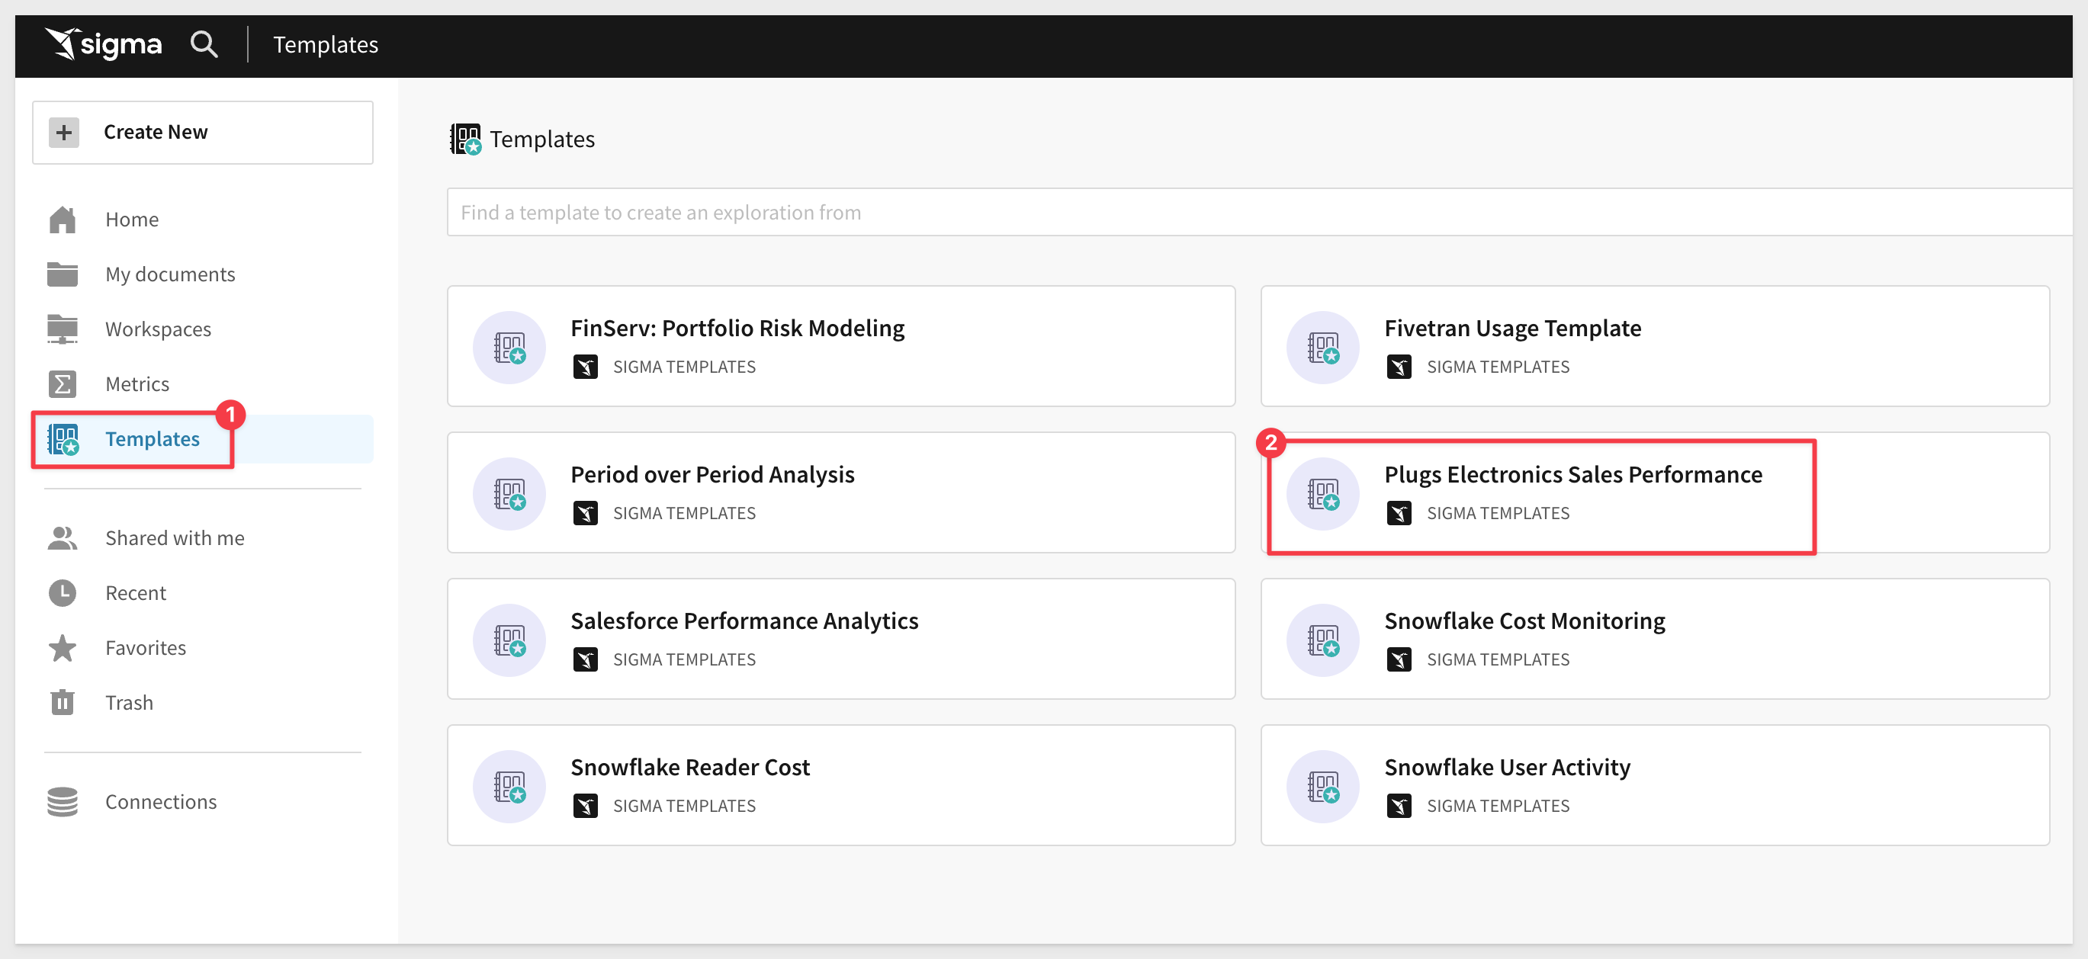The image size is (2088, 959).
Task: Open the Recent list
Action: click(136, 593)
